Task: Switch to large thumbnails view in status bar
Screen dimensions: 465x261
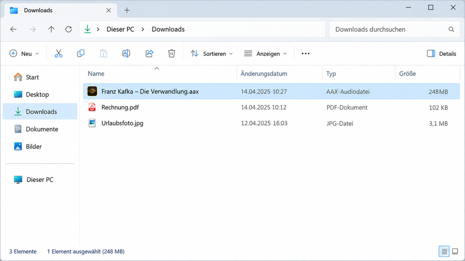Action: point(455,252)
